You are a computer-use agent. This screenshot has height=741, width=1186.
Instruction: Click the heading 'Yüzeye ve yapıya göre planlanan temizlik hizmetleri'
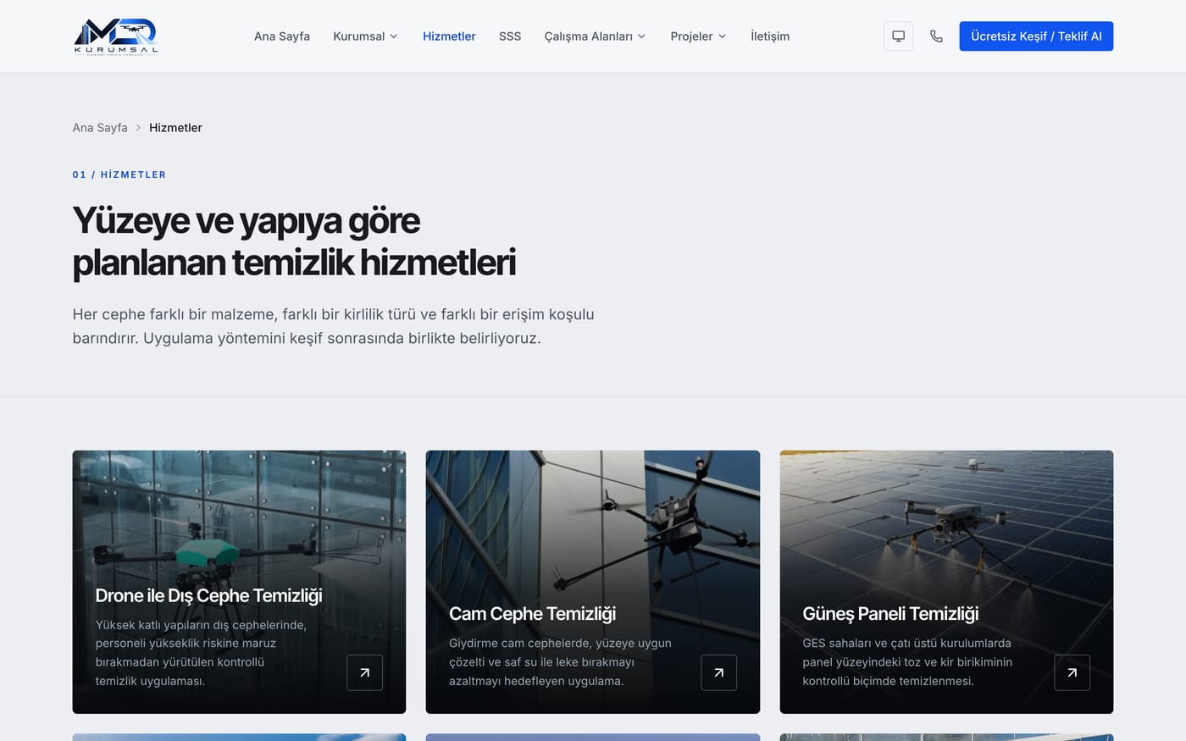point(294,241)
